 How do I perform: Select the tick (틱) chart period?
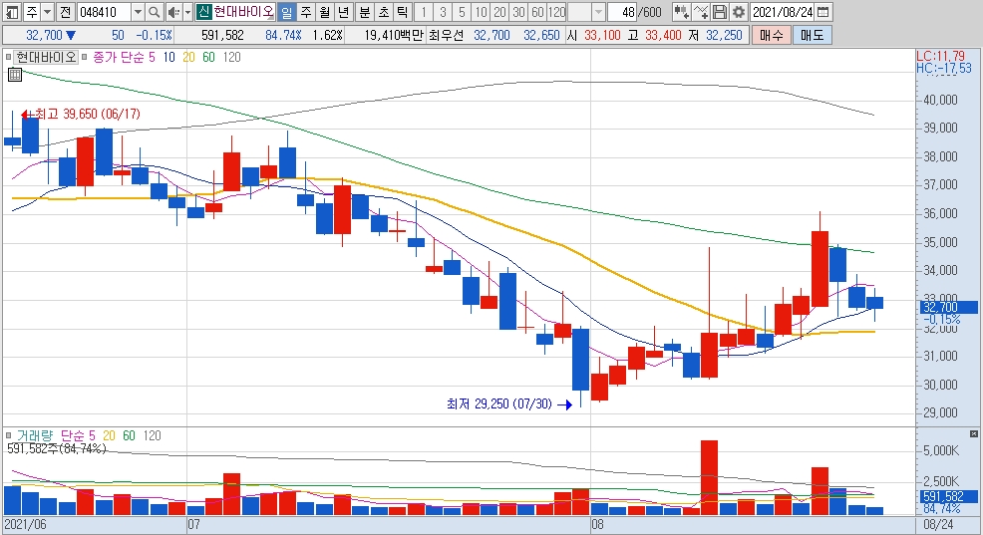click(x=402, y=12)
